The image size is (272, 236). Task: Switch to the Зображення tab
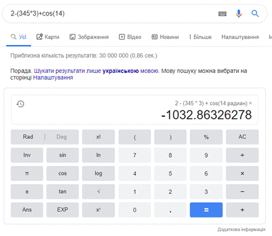pyautogui.click(x=89, y=37)
